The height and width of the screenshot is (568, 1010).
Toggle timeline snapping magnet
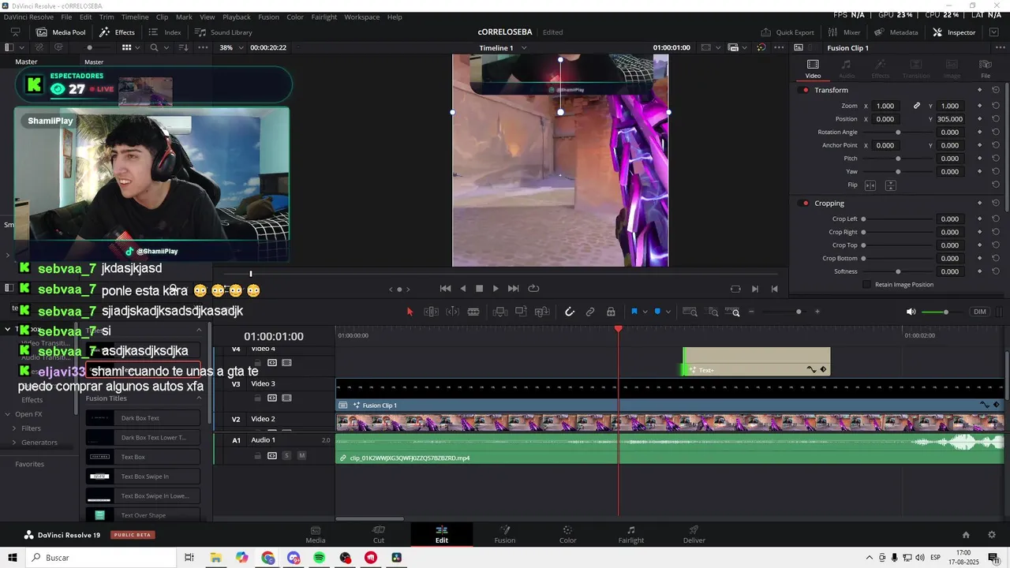click(x=569, y=312)
